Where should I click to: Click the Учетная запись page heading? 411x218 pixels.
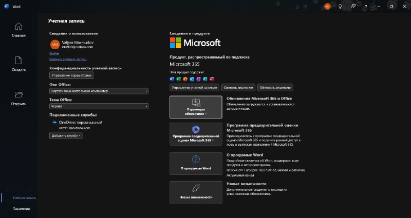pyautogui.click(x=66, y=21)
